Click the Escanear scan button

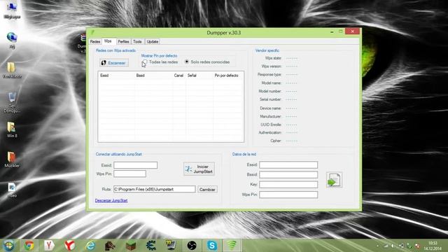point(114,62)
